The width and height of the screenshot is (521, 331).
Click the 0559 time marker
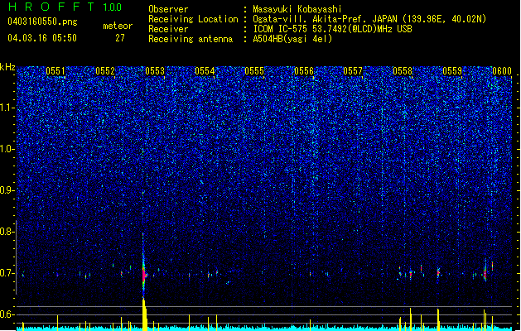[x=452, y=71]
